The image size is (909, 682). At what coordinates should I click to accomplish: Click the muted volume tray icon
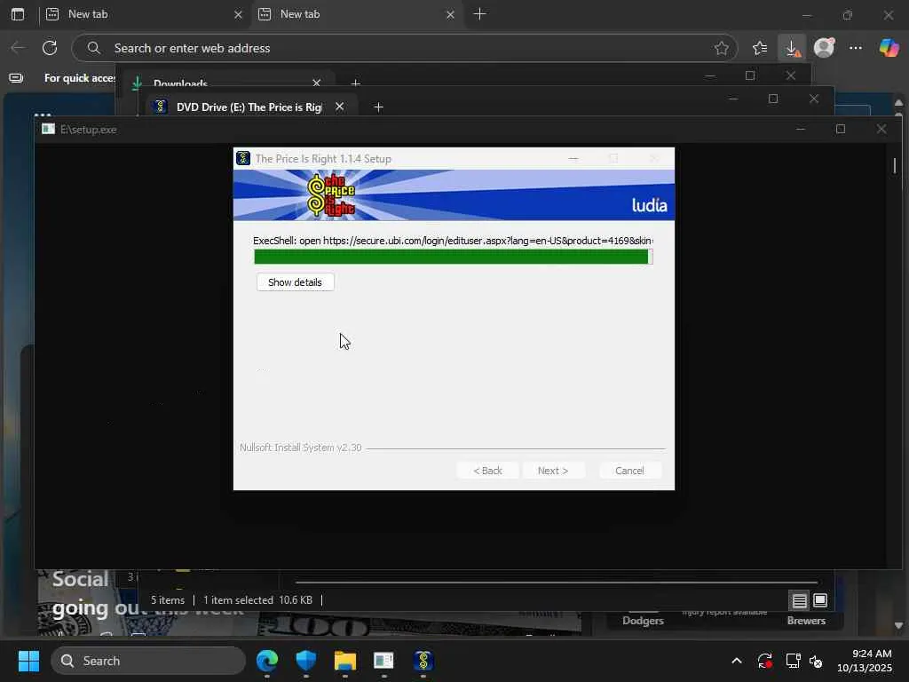817,661
